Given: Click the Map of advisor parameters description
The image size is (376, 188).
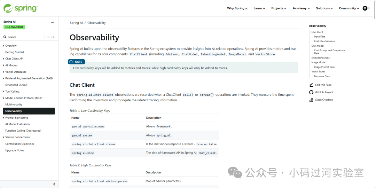Looking at the screenshot, I should point(163,181).
